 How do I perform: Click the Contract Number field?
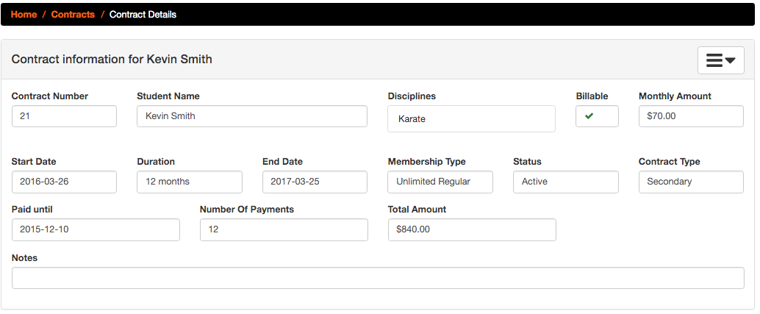tap(64, 116)
